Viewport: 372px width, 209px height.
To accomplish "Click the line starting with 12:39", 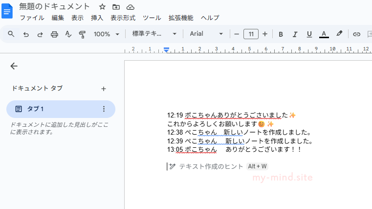I will tap(240, 141).
